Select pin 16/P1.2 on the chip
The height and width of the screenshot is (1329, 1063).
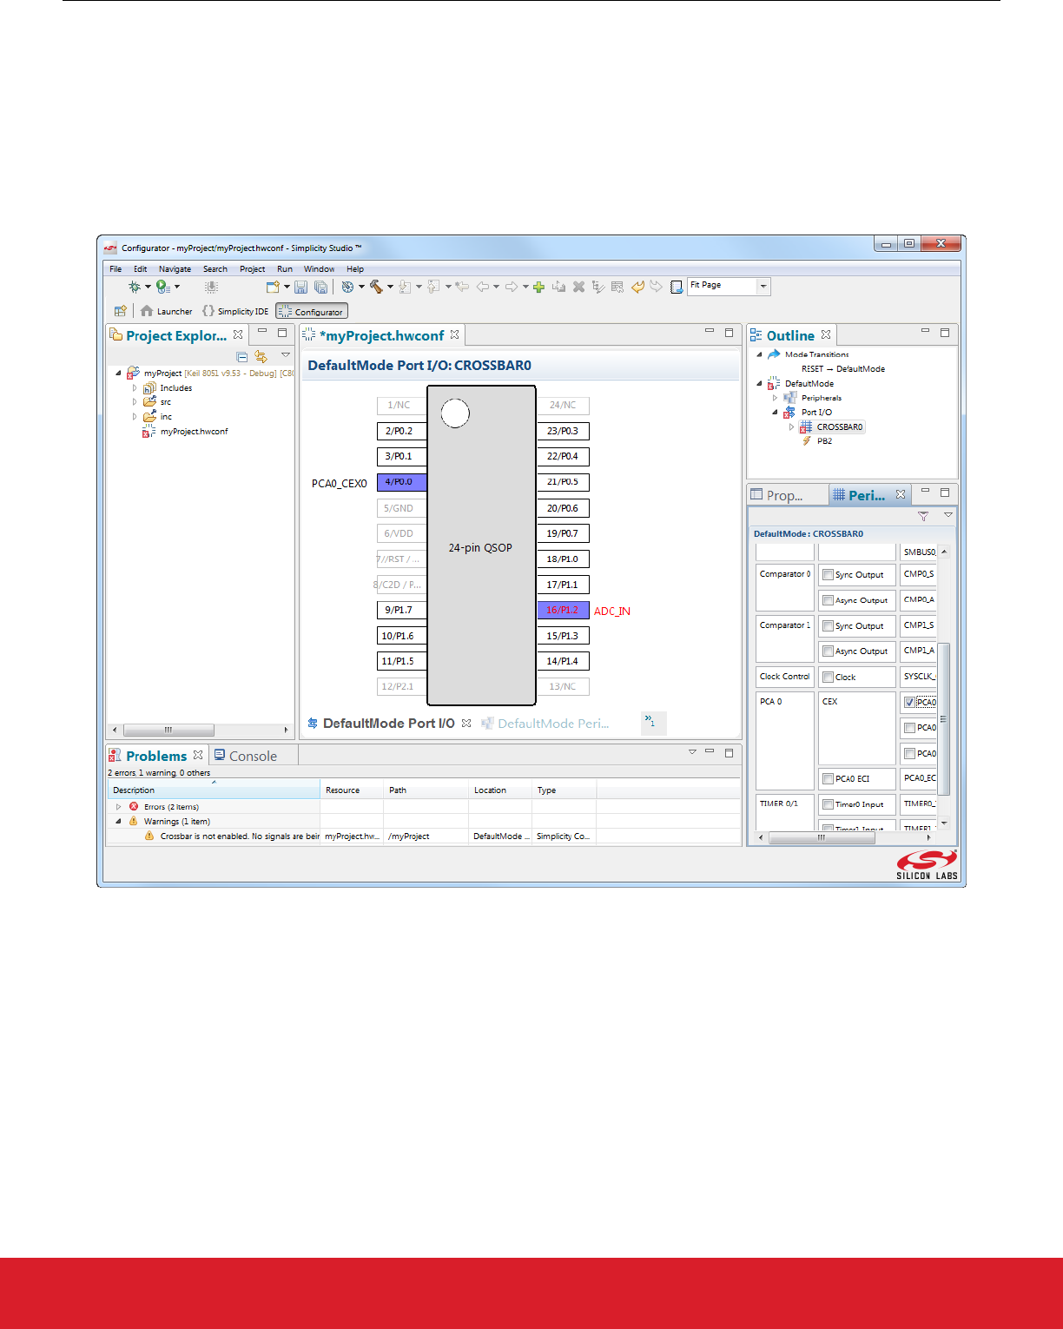coord(563,610)
